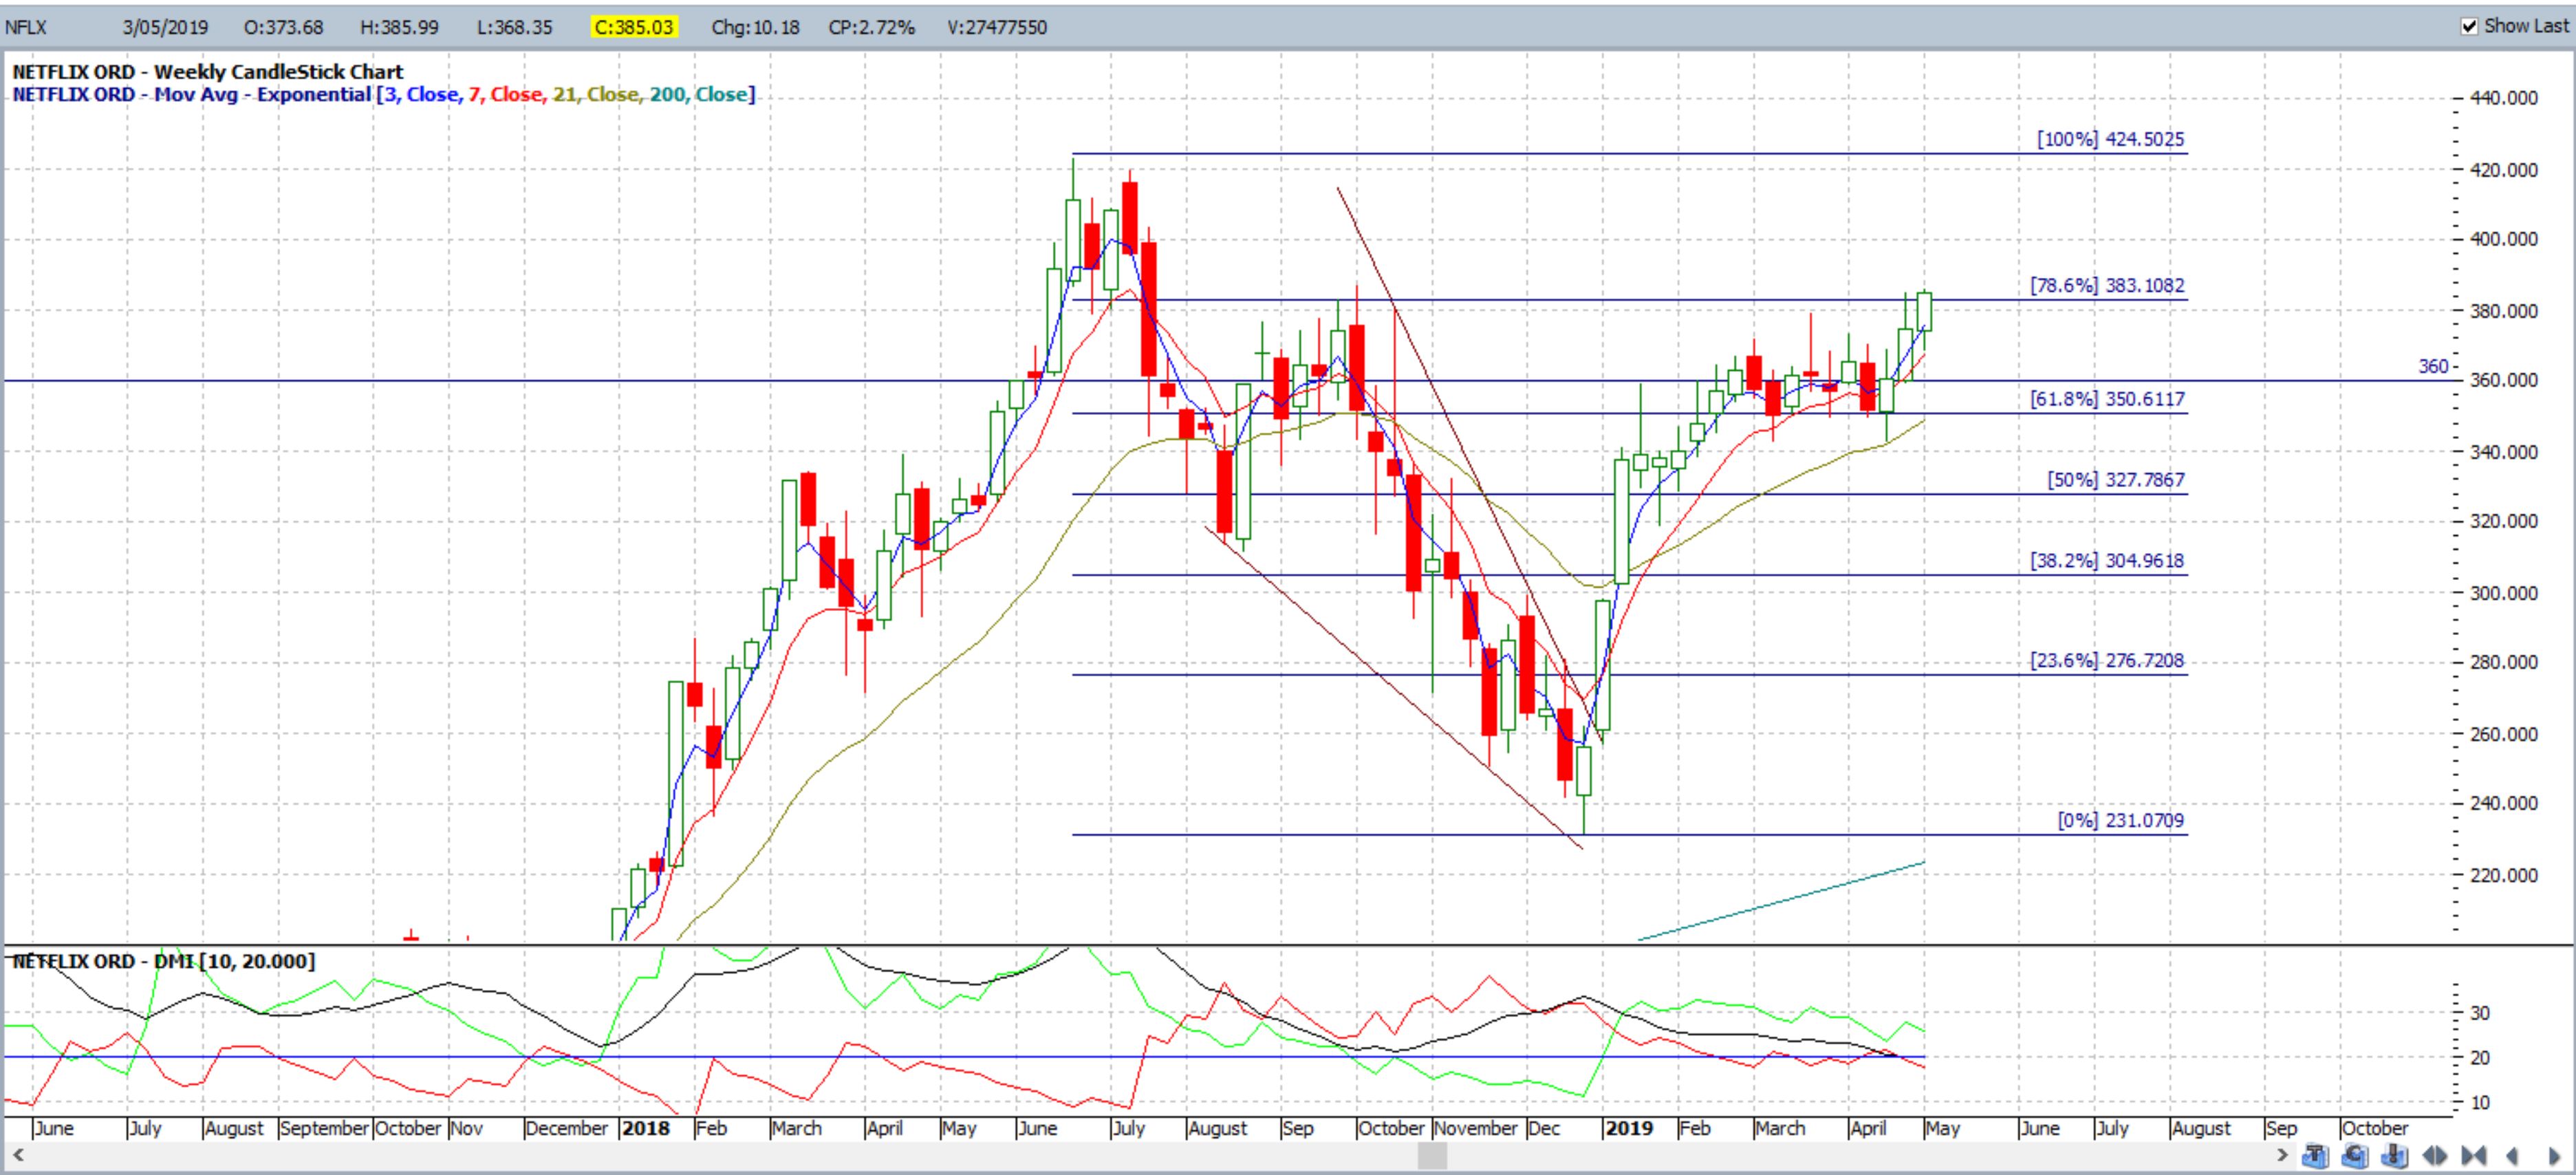Click the low value L:368.35
Screen dimensions: 2576x1175
point(515,27)
